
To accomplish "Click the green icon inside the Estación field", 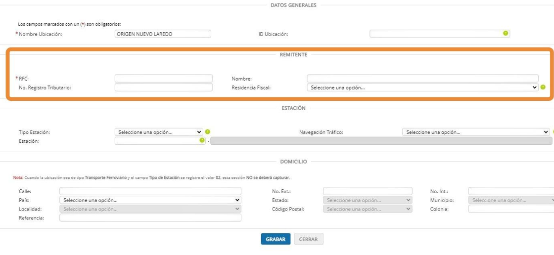I will point(202,140).
